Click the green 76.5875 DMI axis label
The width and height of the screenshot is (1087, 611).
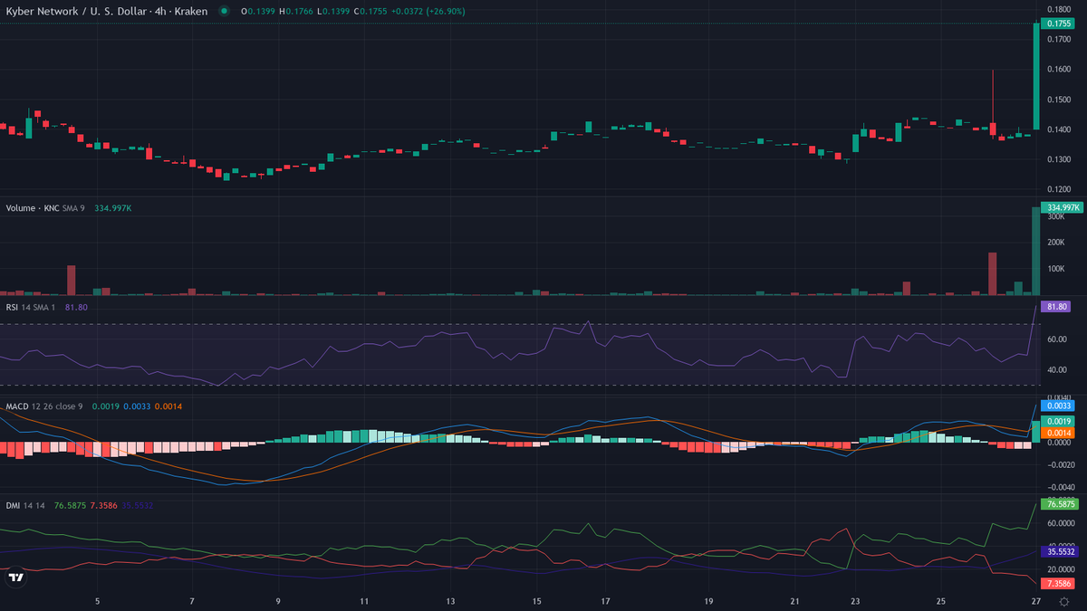(x=1061, y=504)
